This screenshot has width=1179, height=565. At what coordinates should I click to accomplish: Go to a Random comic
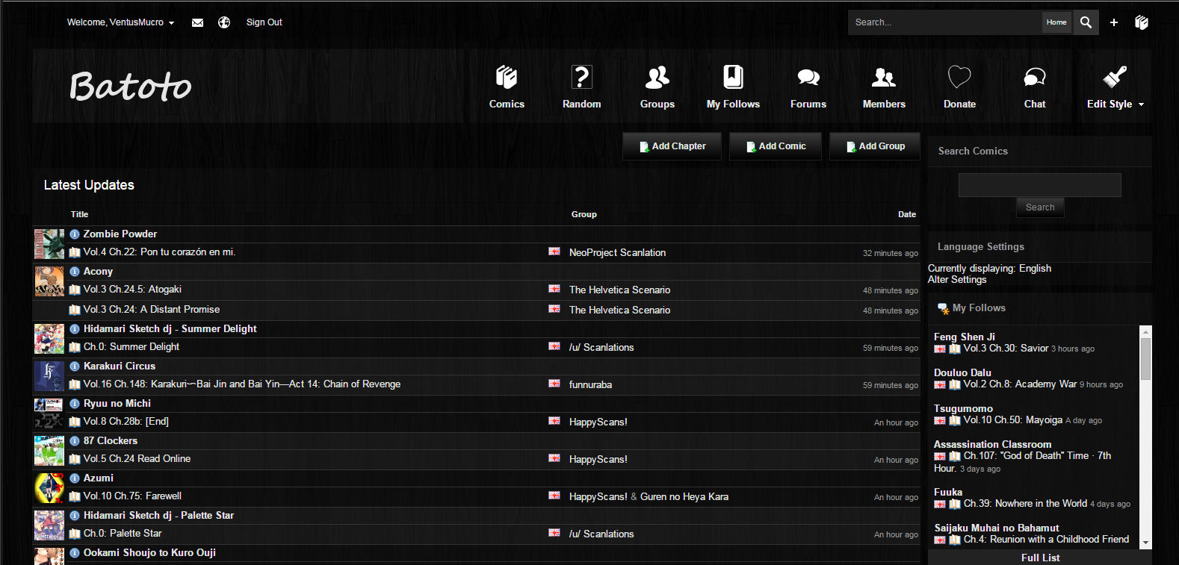(x=582, y=87)
